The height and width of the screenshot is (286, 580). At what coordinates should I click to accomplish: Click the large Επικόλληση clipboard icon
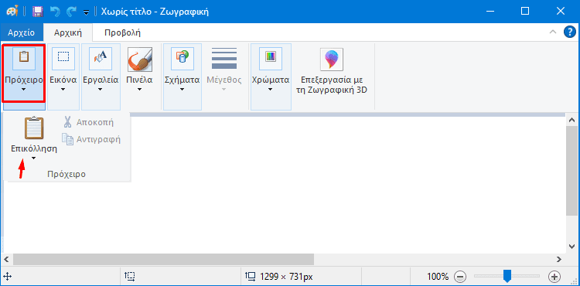click(x=34, y=128)
